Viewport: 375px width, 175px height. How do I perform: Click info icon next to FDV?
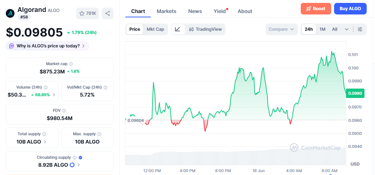(x=64, y=111)
